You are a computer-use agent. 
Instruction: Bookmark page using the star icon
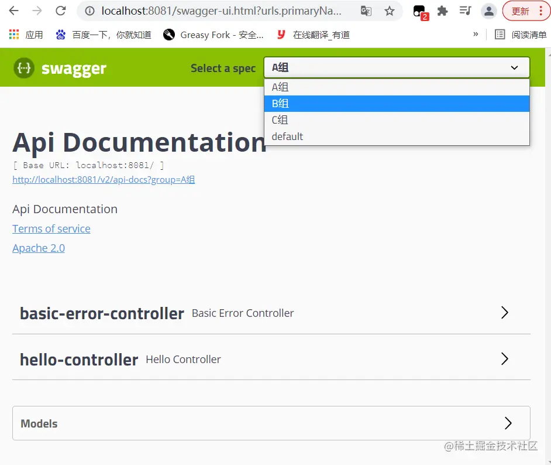coord(389,11)
